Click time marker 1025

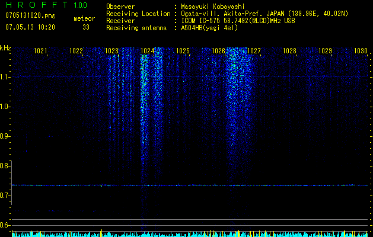tap(183, 51)
